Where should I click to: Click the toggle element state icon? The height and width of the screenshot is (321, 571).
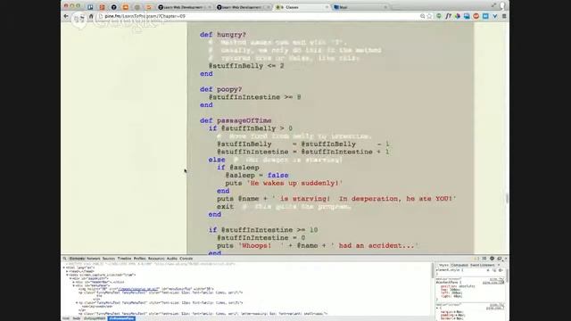point(494,270)
